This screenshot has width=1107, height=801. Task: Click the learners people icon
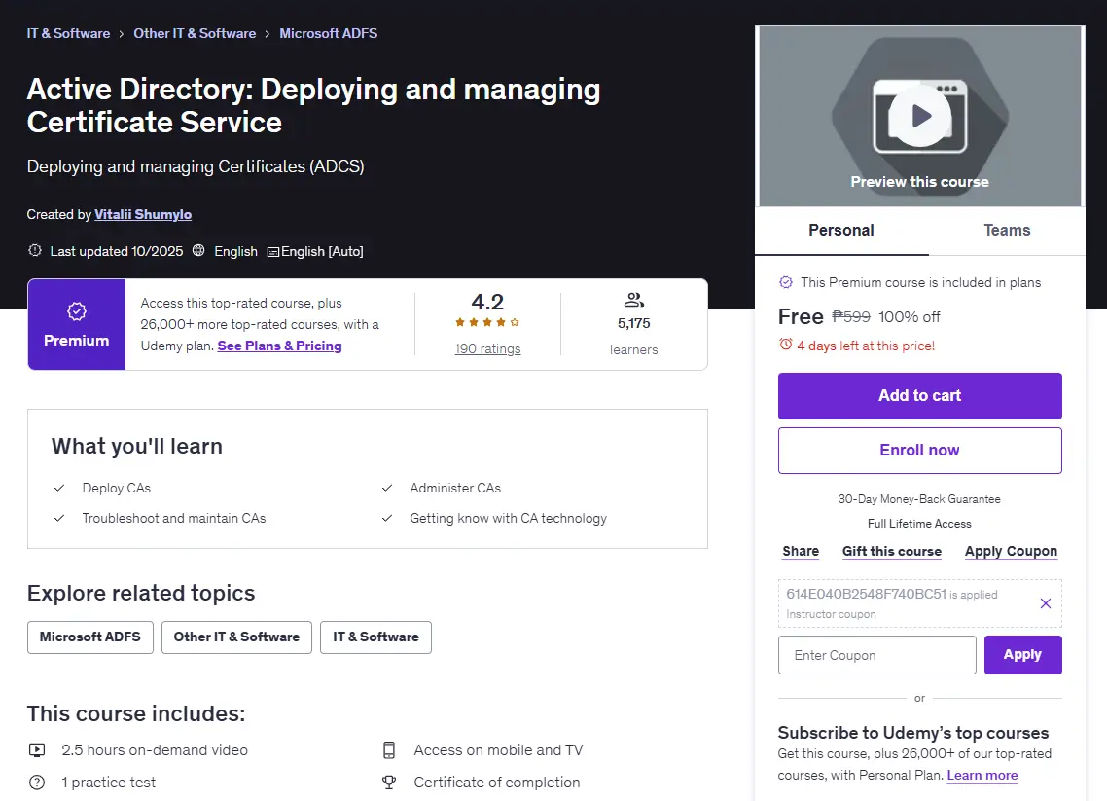click(x=633, y=300)
